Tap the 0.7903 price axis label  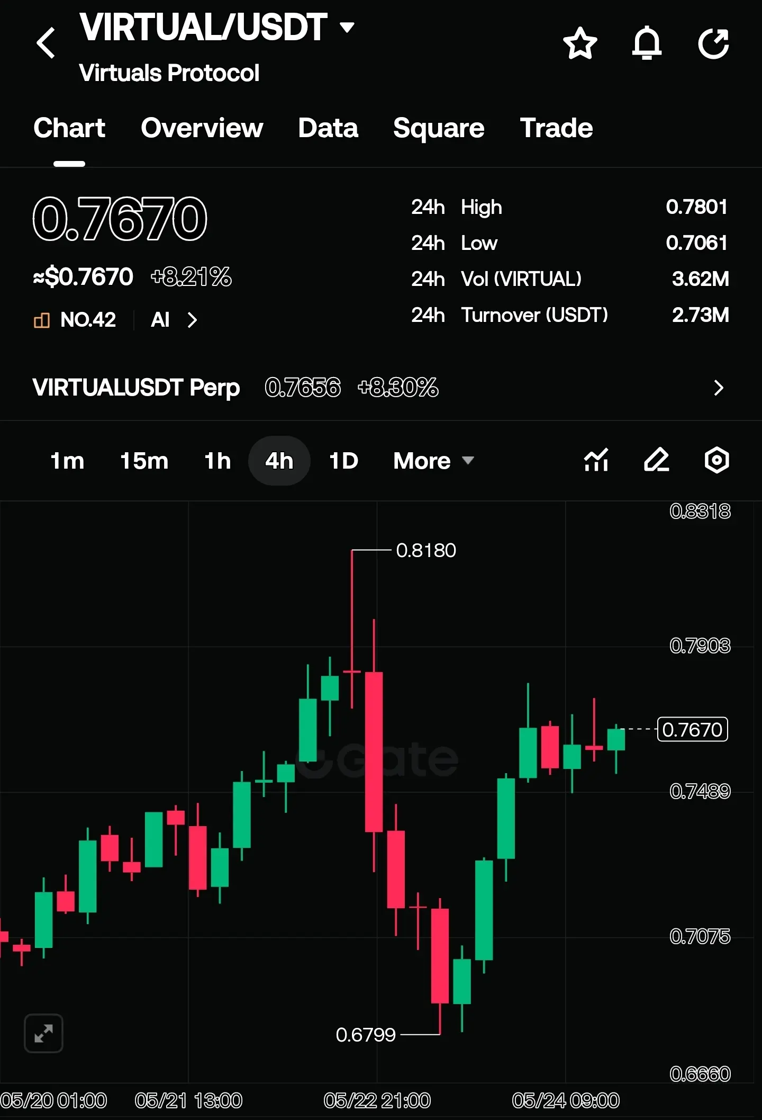coord(700,646)
